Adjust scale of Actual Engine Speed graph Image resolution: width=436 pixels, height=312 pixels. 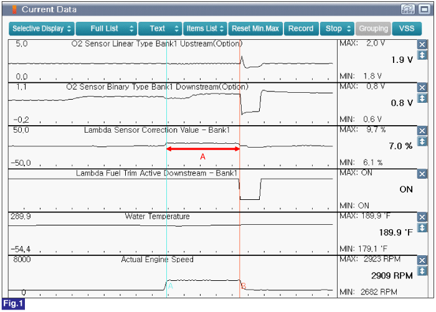tap(422, 271)
